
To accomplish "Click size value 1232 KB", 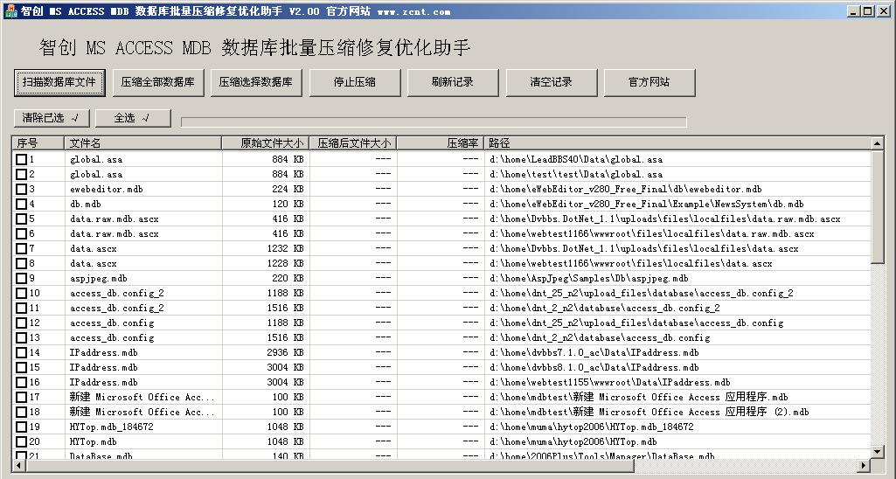I will (x=285, y=248).
